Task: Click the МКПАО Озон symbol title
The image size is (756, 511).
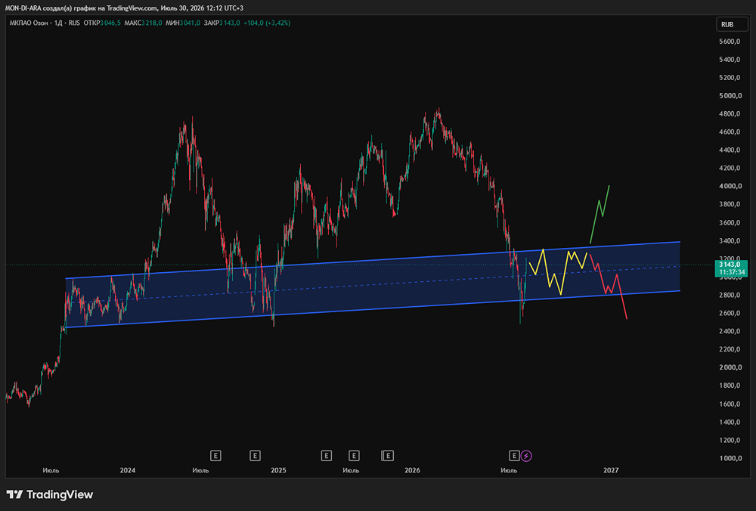Action: click(x=29, y=23)
